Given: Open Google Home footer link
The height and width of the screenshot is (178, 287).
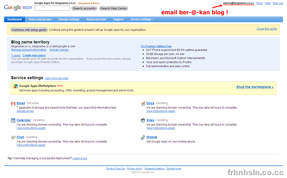Looking at the screenshot, I should click(174, 169).
